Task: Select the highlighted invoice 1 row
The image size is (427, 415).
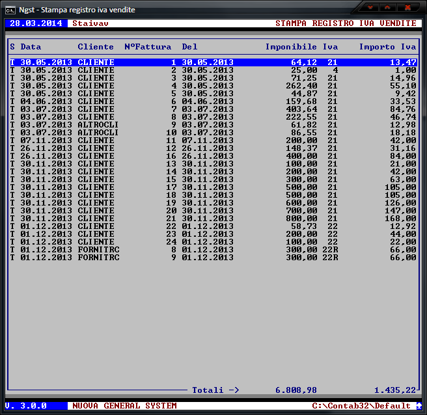Action: coord(213,62)
